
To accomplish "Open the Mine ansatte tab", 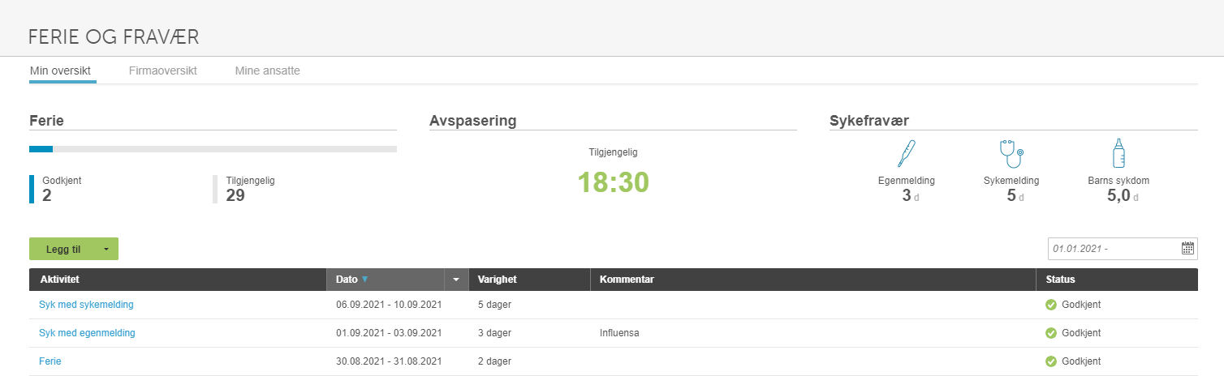I will coord(268,70).
